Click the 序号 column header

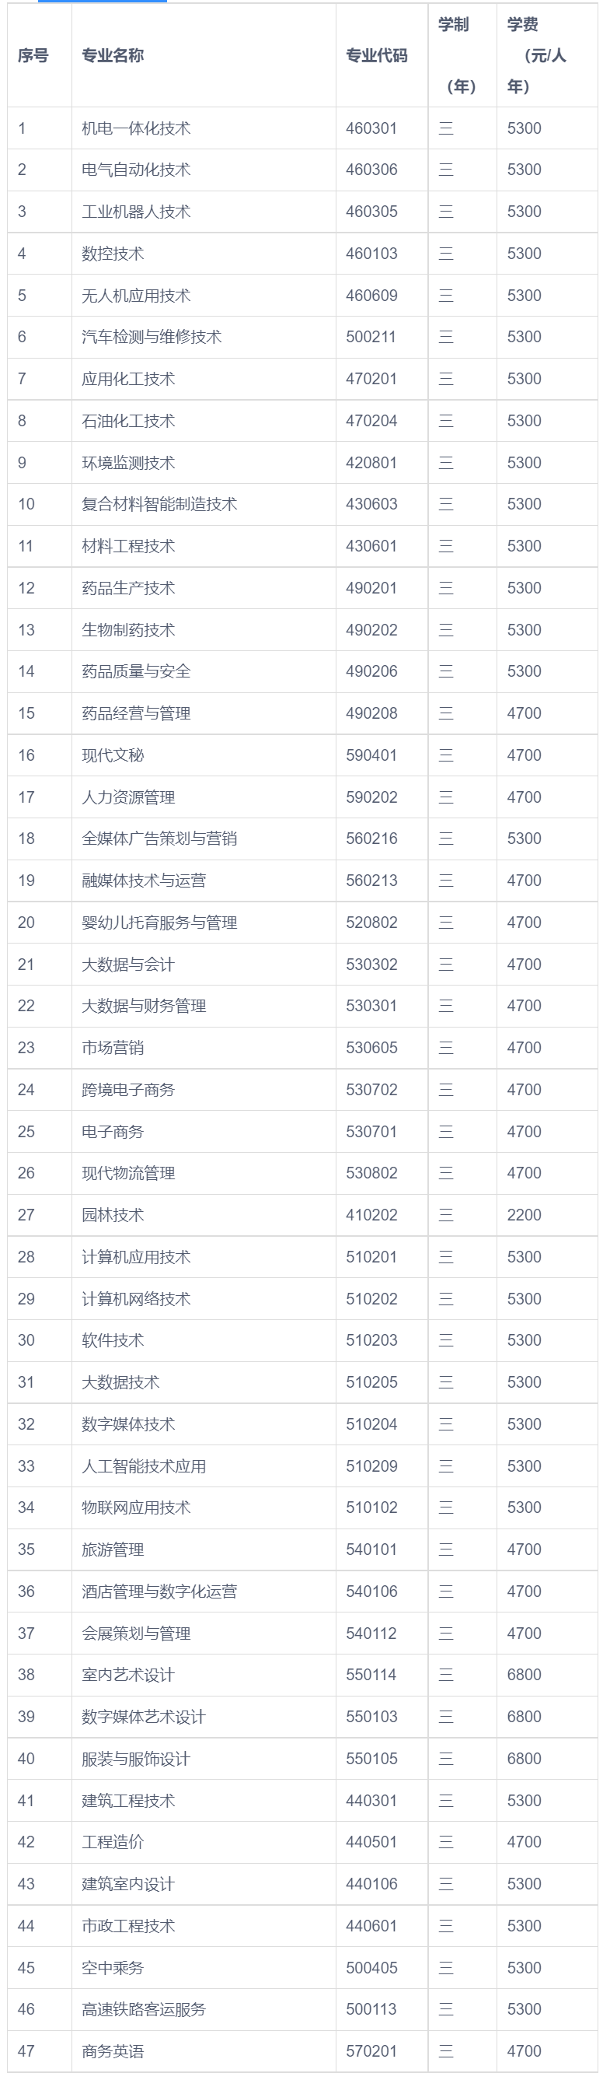(x=33, y=56)
